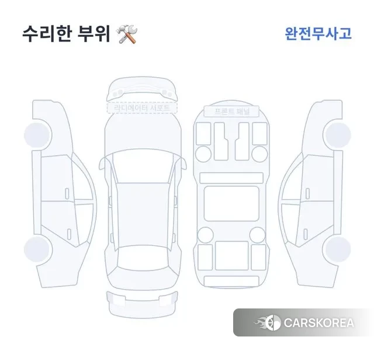
Task: Click the 완전무사고 accident-free label
Action: coord(318,34)
